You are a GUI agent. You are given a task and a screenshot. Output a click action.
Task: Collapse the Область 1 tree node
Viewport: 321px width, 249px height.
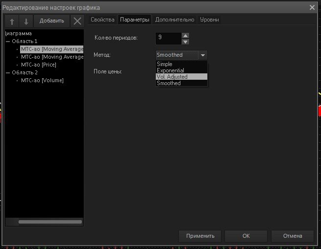tap(8, 41)
